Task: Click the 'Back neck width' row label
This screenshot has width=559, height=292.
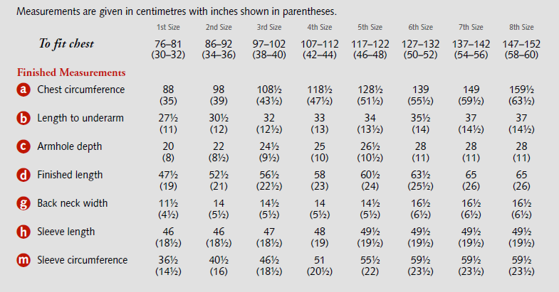Action: (73, 203)
